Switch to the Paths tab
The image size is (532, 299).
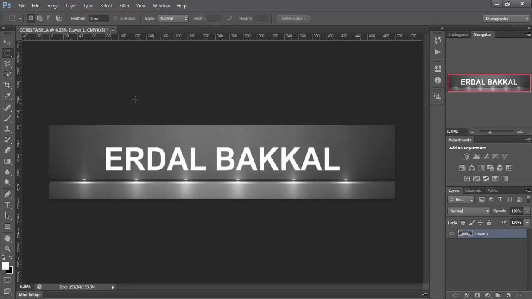[492, 191]
